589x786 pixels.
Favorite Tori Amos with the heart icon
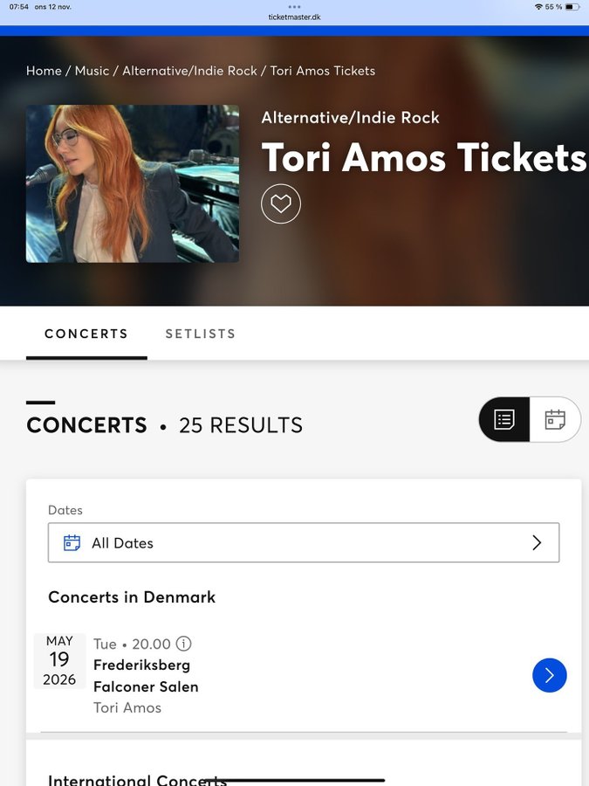tap(281, 204)
